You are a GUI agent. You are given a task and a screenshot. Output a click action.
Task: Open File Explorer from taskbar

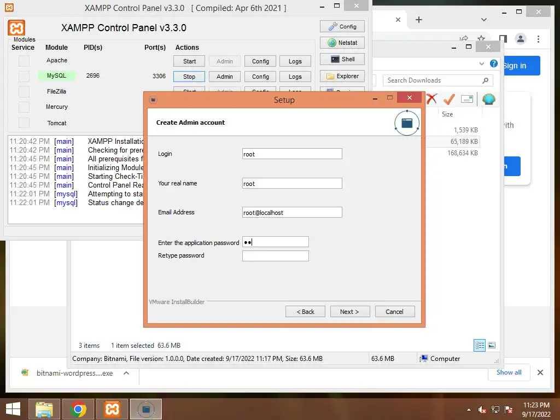(x=44, y=409)
